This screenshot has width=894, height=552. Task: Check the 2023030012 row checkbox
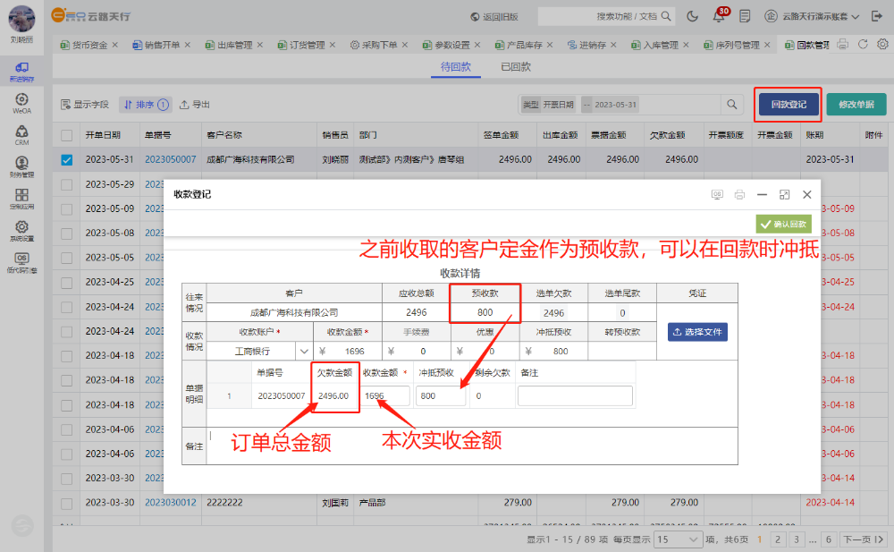[x=67, y=504]
